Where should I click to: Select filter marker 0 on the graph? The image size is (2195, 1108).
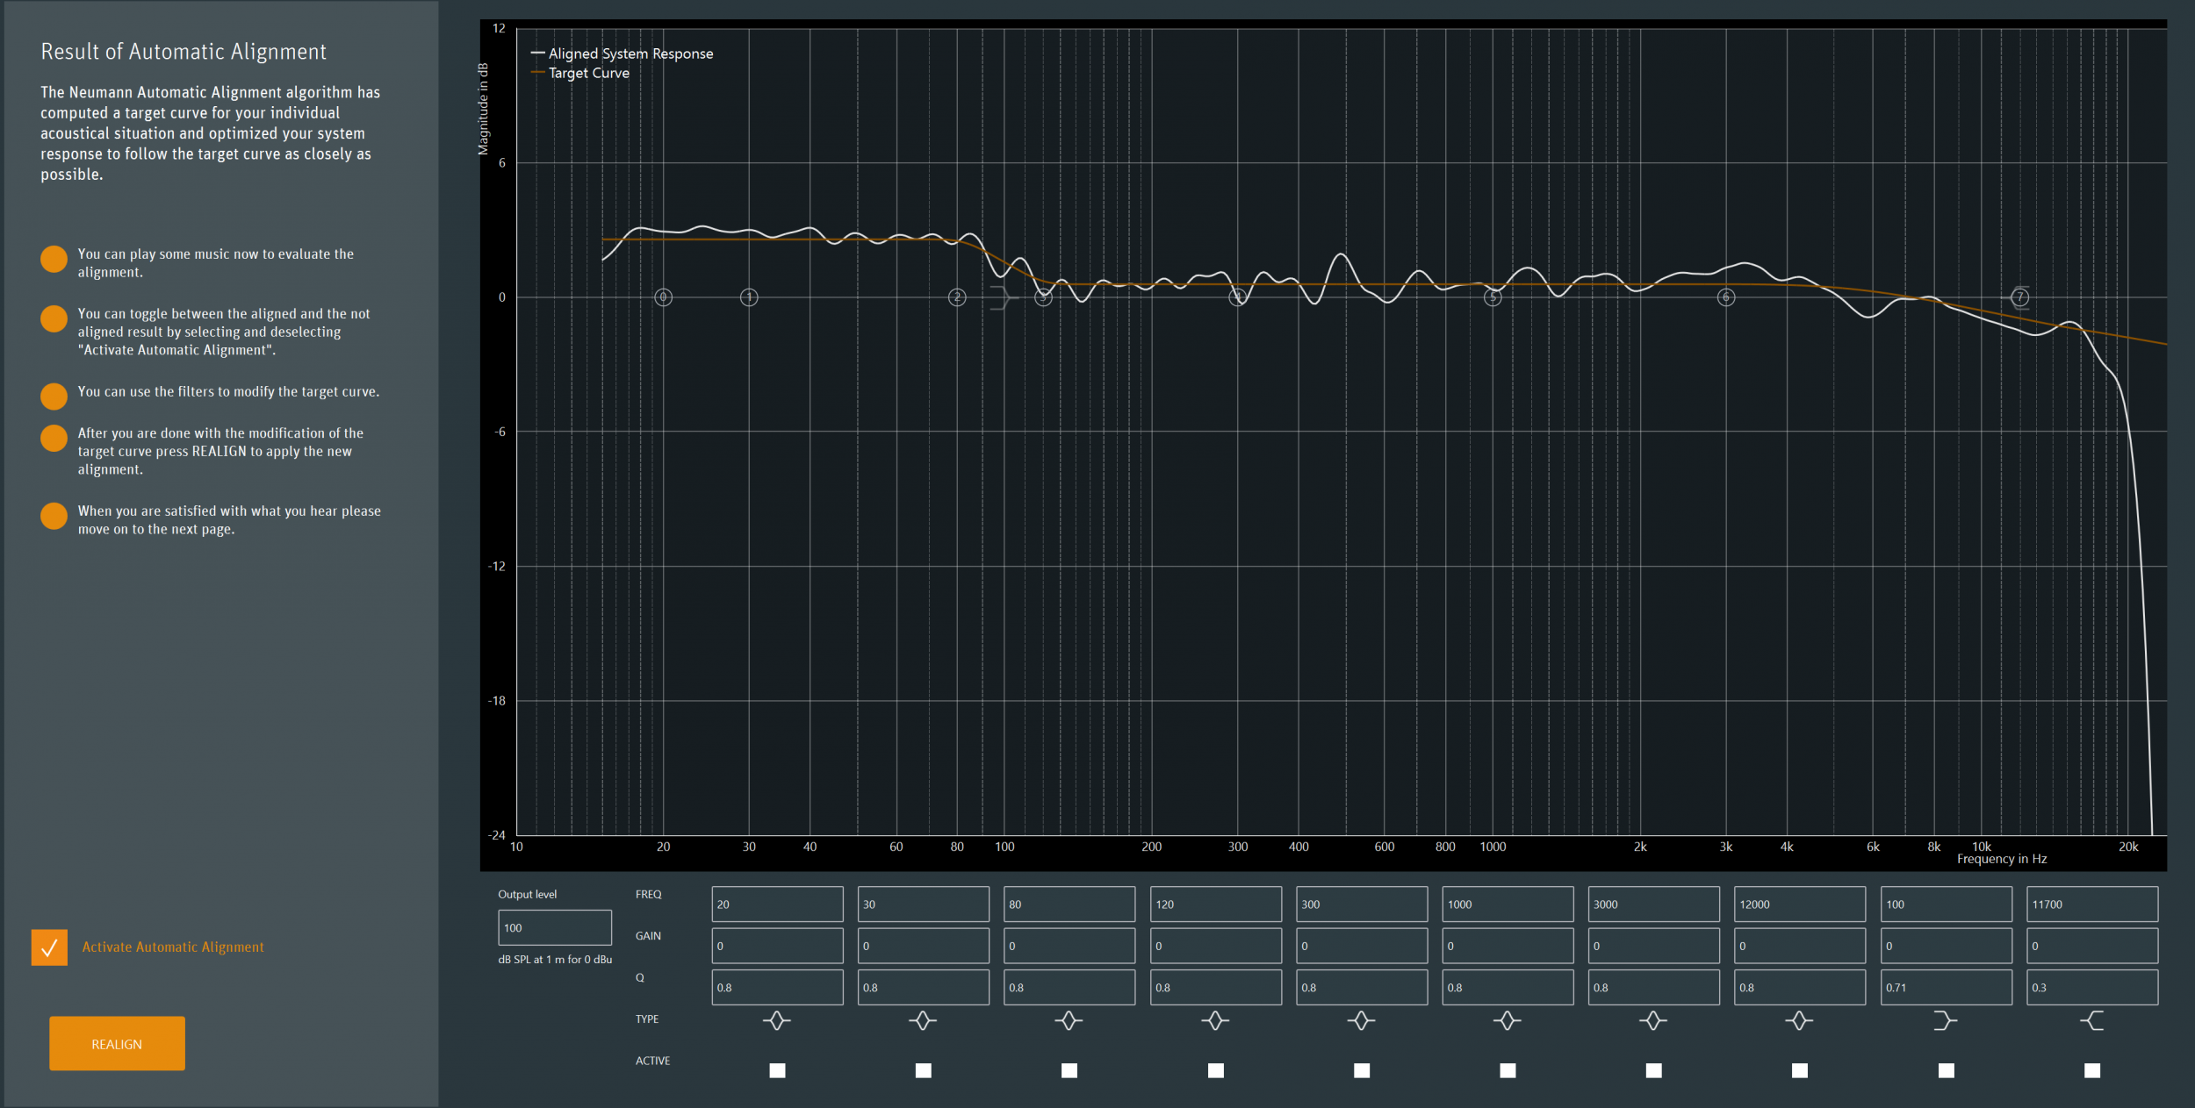tap(664, 297)
